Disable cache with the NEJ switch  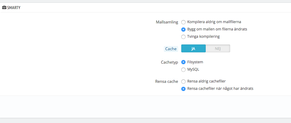pos(218,49)
